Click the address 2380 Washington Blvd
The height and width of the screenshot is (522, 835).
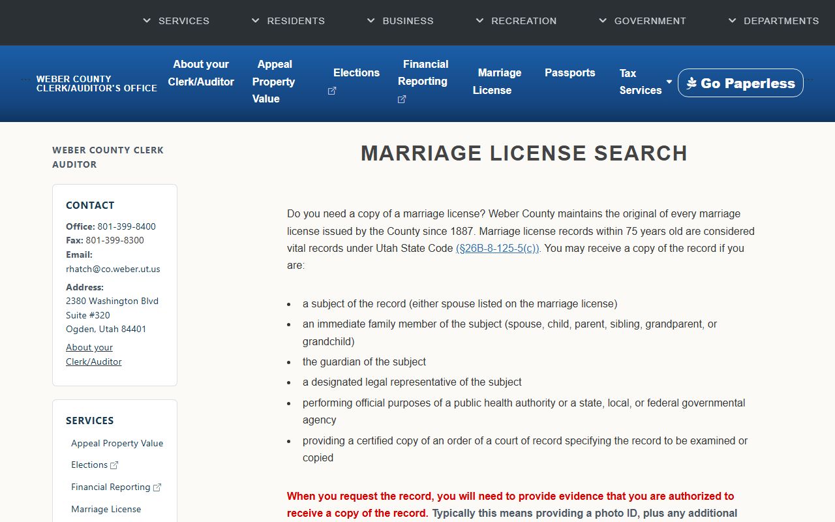[x=112, y=301]
